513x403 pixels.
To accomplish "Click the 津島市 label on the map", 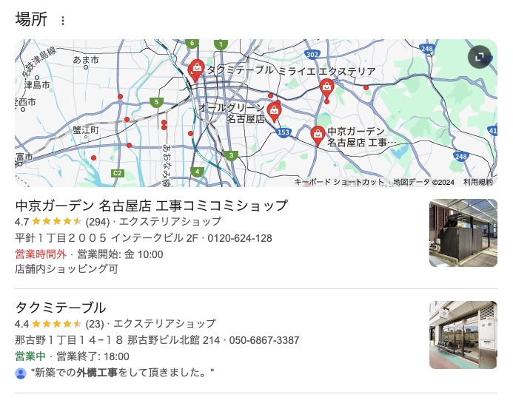I will [37, 85].
